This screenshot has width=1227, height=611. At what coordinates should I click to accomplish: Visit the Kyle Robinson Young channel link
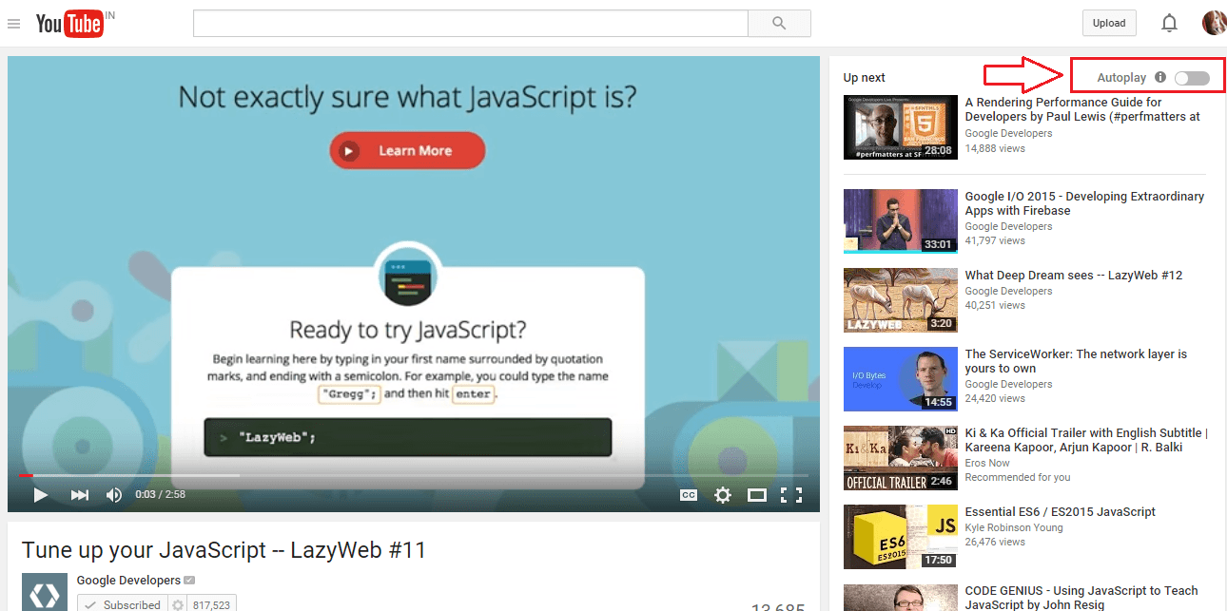tap(1014, 527)
